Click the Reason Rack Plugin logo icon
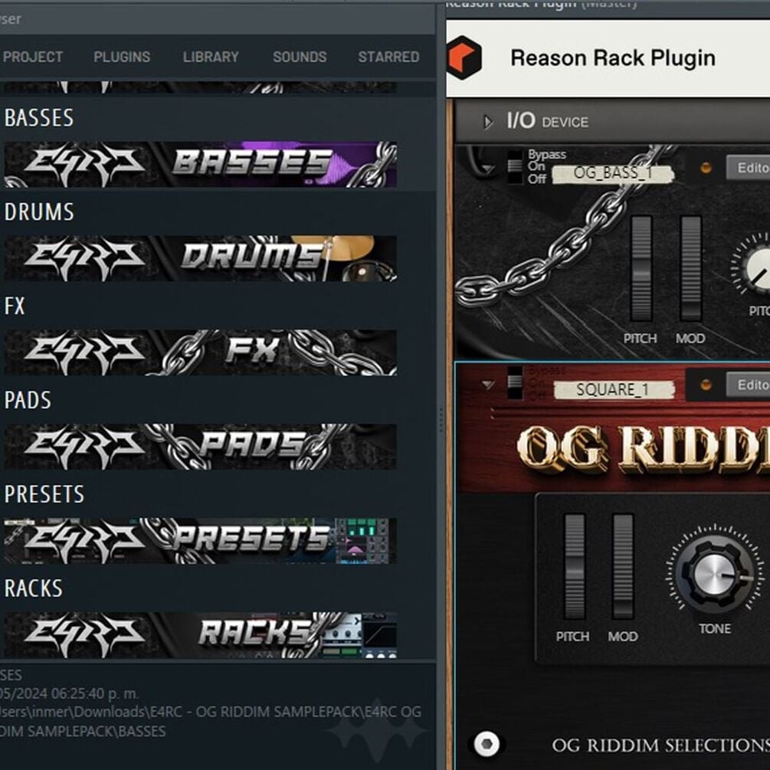 click(464, 57)
